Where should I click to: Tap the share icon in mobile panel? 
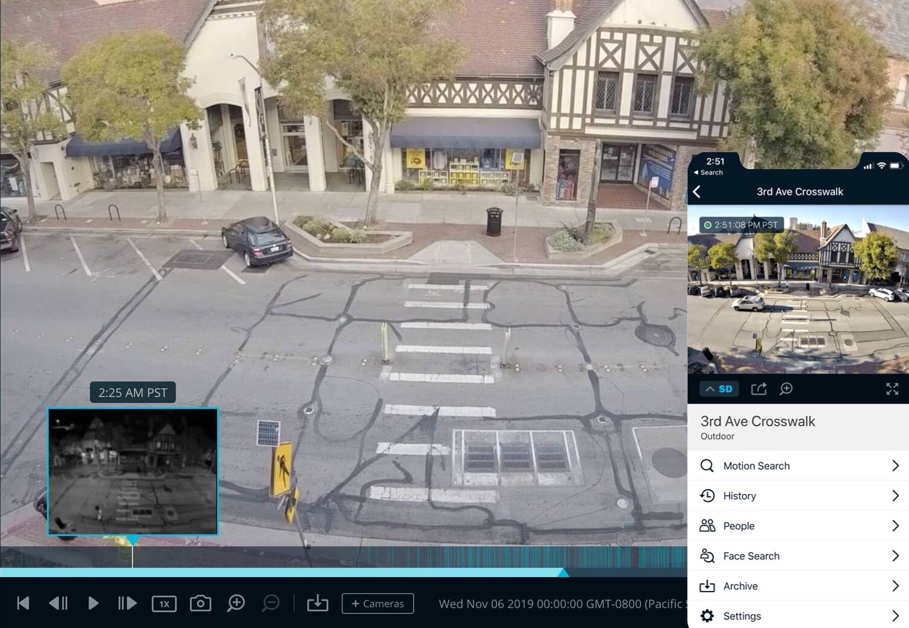pyautogui.click(x=759, y=389)
